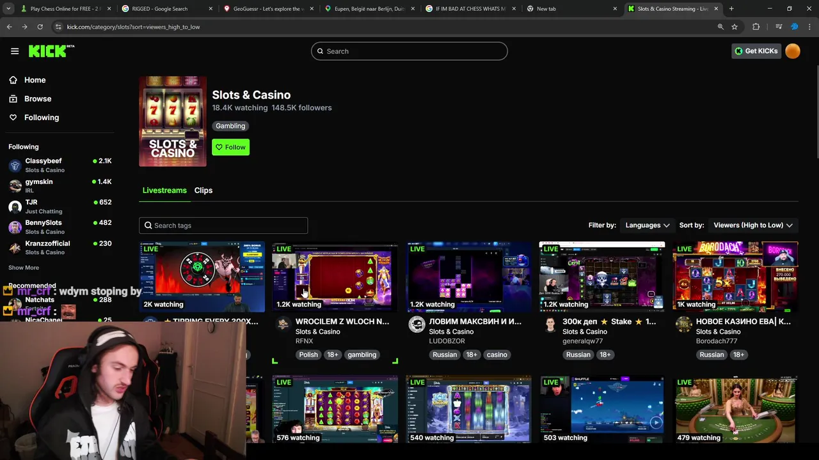Click the Polish tag under RFNX
The width and height of the screenshot is (819, 460).
pos(308,355)
